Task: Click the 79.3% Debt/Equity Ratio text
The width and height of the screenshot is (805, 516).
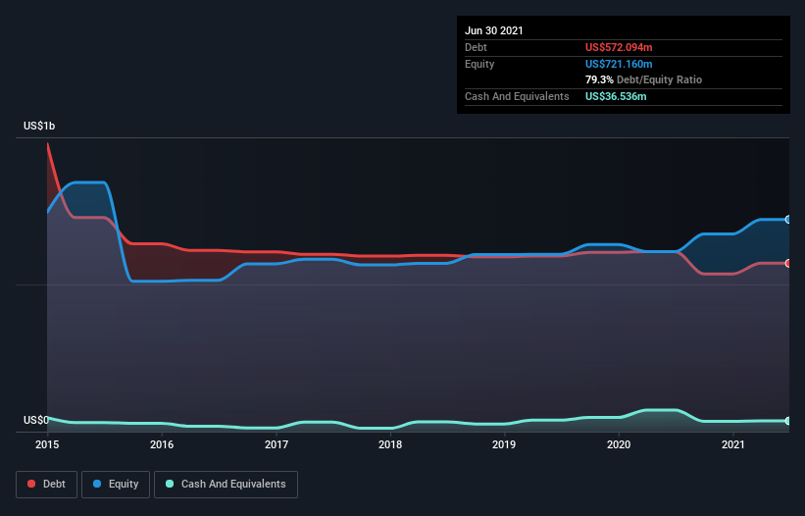Action: click(x=643, y=79)
